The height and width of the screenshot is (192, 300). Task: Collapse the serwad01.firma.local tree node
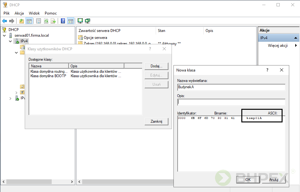click(4, 35)
